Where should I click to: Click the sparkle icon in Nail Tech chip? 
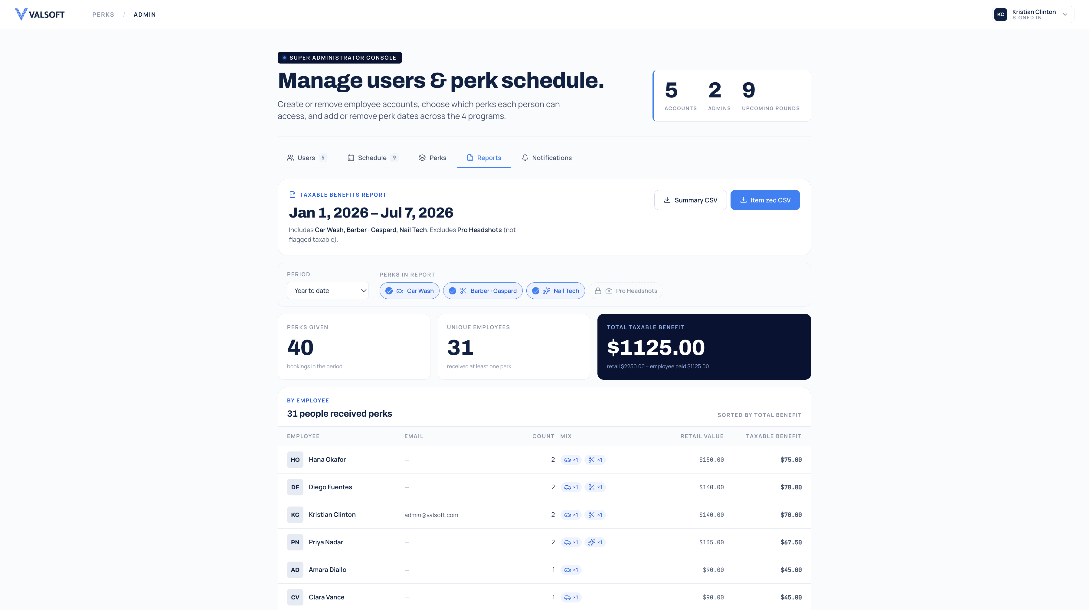[547, 291]
